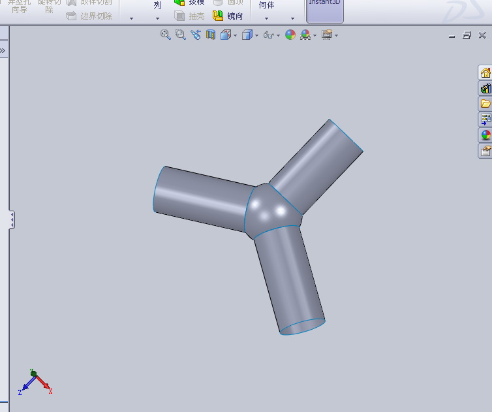Viewport: 492px width, 412px height.
Task: Select the Shell (抽壳) tool
Action: 189,16
